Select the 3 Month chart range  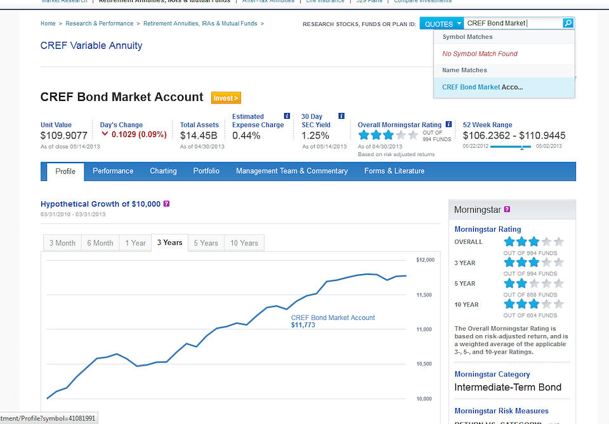[62, 243]
